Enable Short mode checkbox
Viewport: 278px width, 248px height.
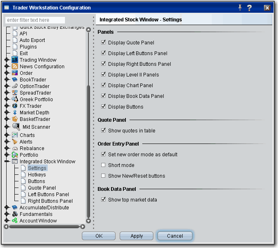point(103,165)
